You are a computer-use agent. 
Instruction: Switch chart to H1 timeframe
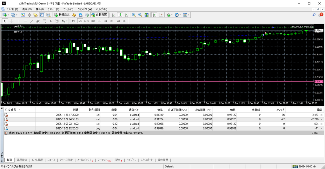point(99,21)
